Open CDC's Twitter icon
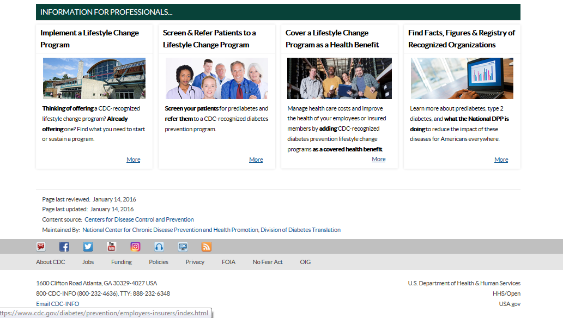This screenshot has height=318, width=563. pyautogui.click(x=88, y=247)
